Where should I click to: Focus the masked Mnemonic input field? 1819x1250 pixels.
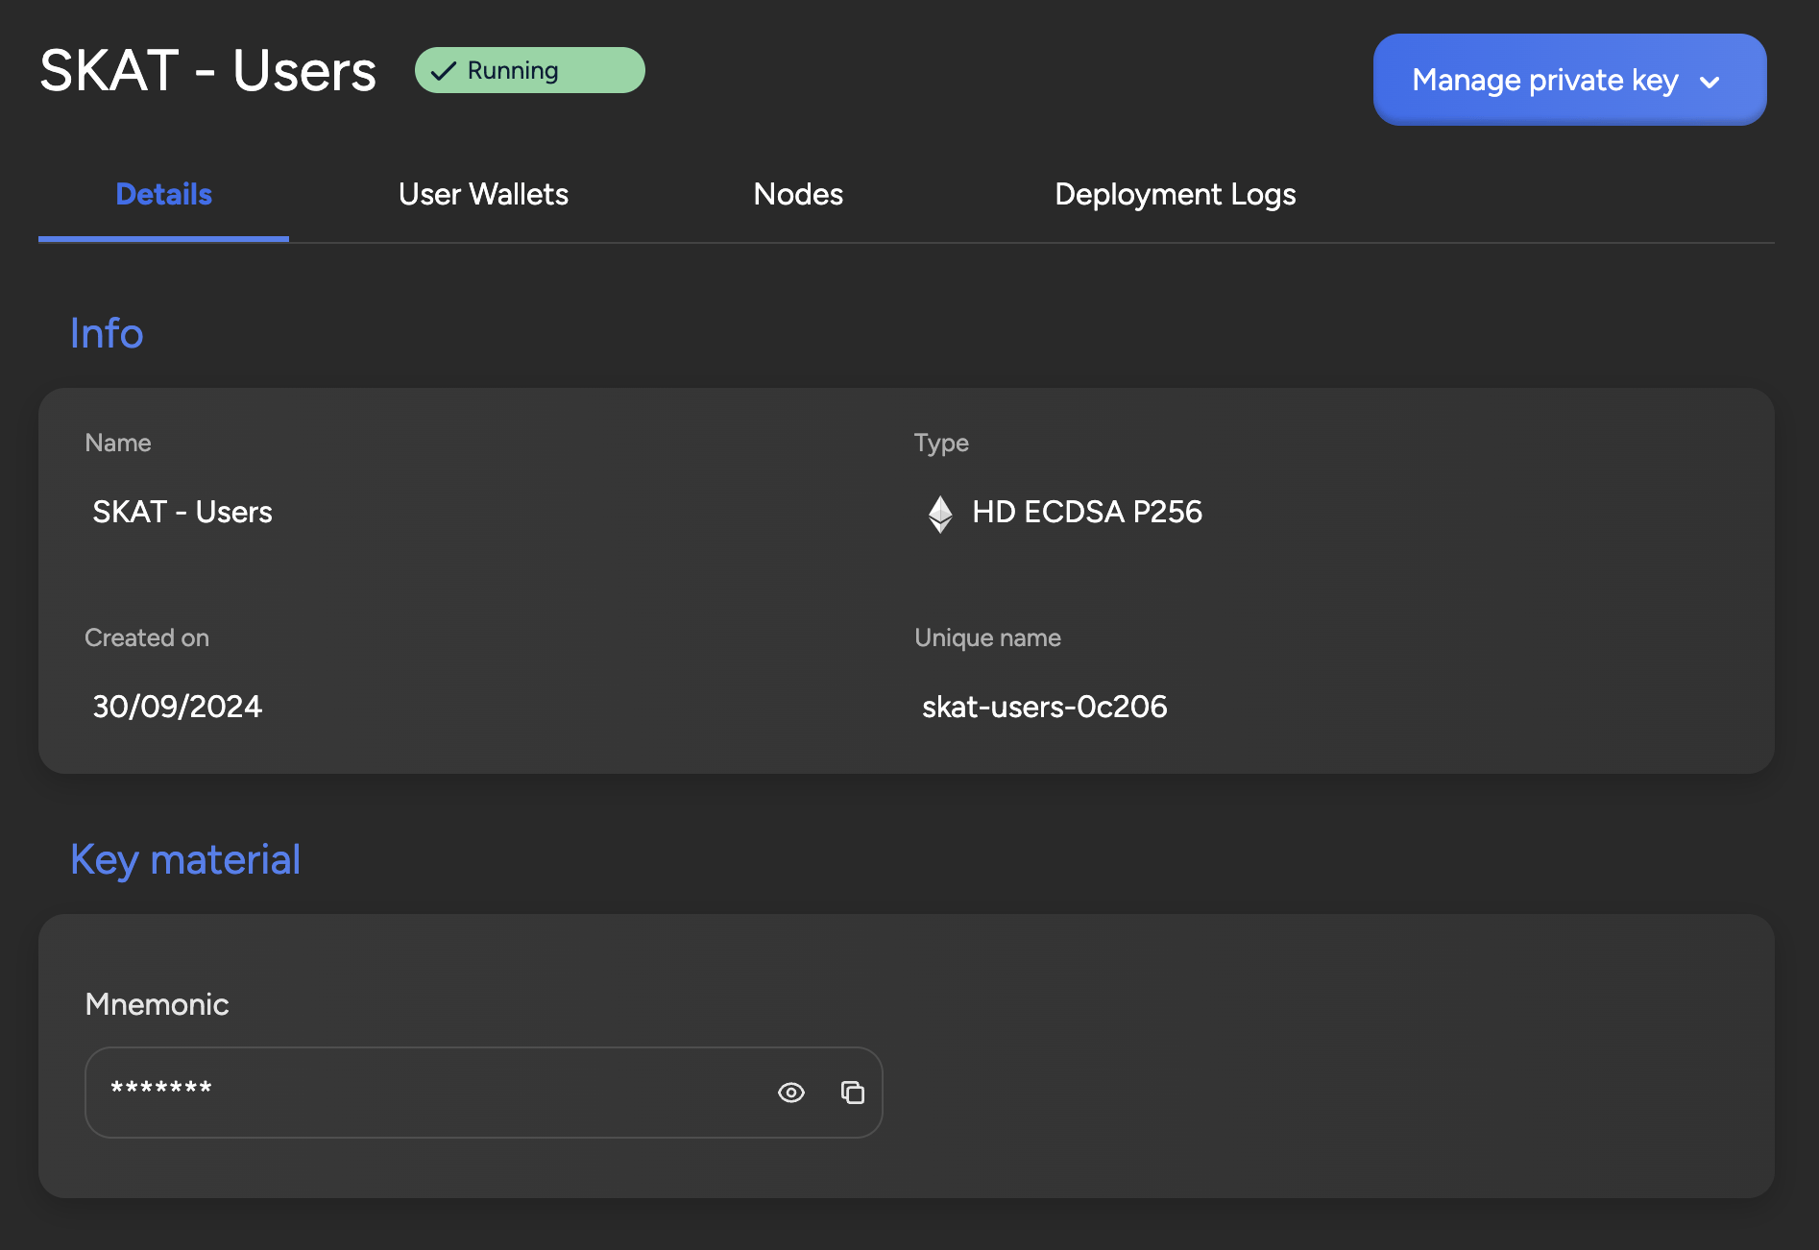click(423, 1093)
